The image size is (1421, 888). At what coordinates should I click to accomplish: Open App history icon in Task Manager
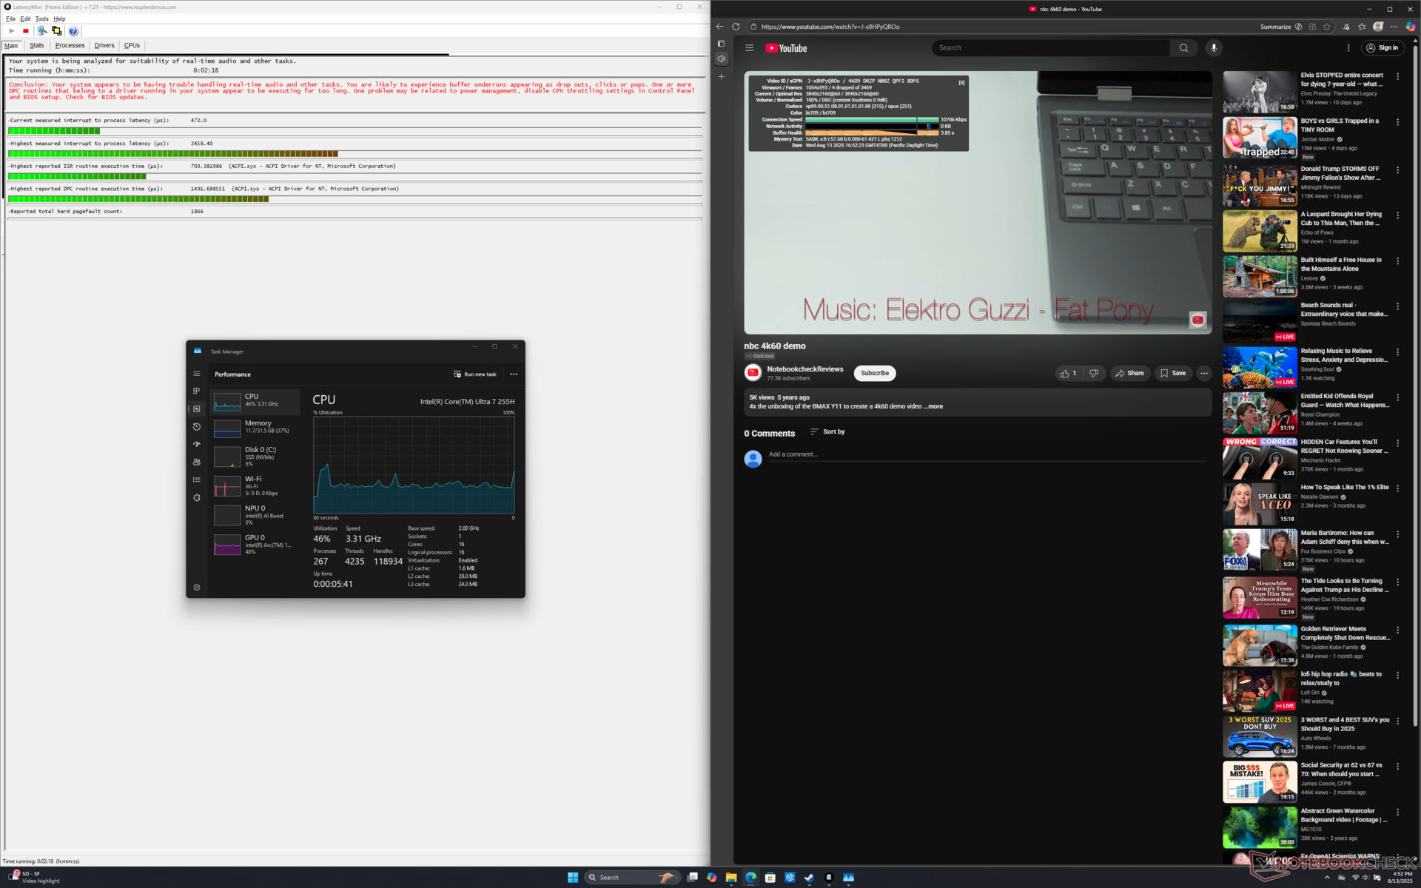click(197, 426)
